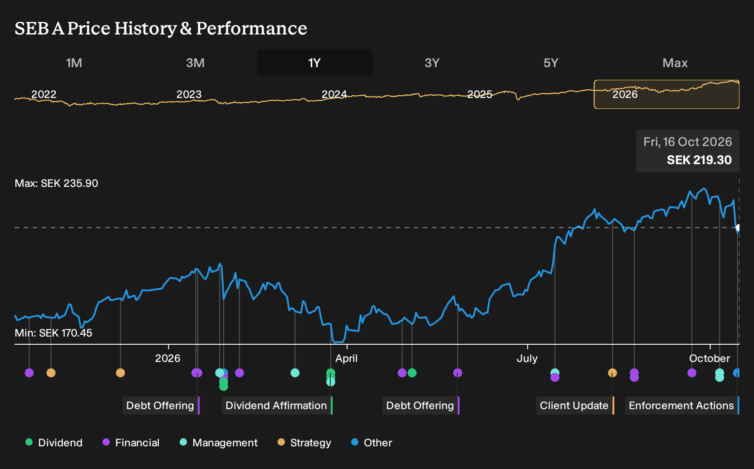Click the leftmost purple Financial event marker

[29, 373]
